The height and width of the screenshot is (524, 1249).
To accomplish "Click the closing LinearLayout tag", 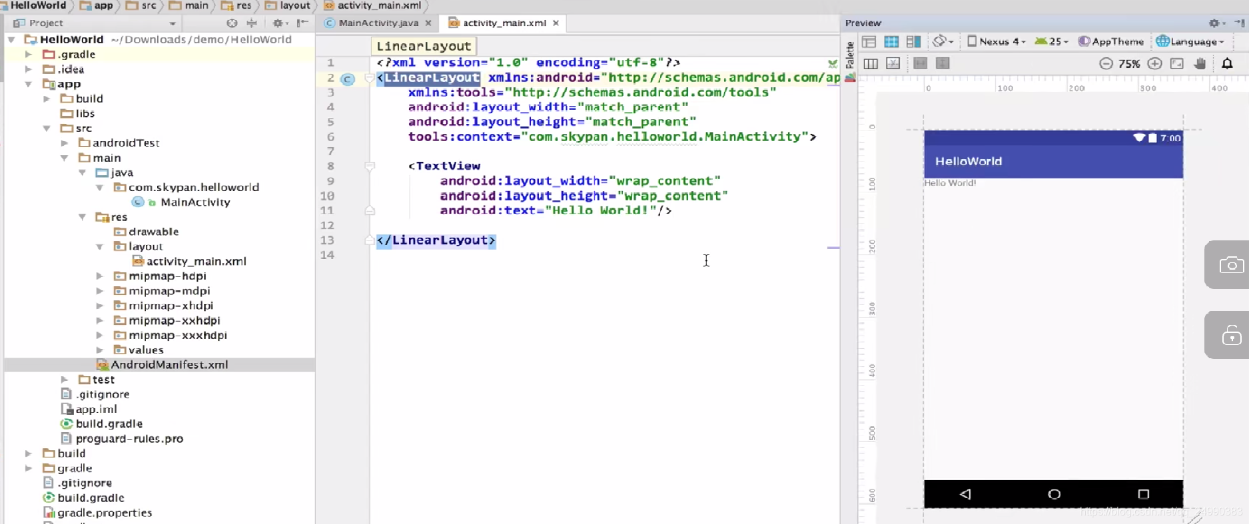I will (x=436, y=240).
